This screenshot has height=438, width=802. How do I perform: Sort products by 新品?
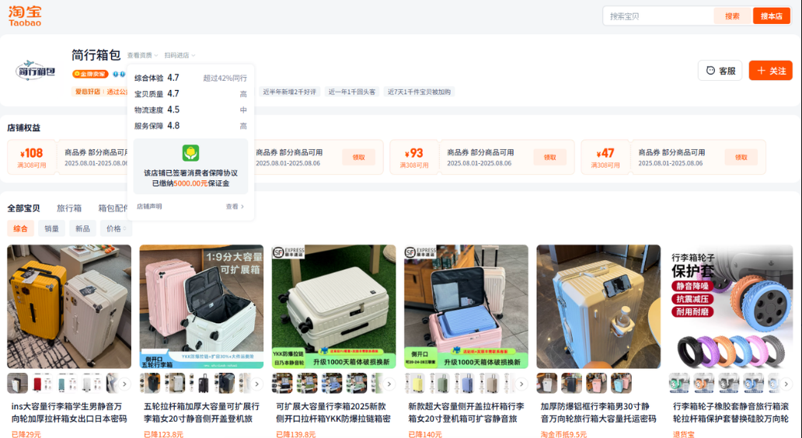click(x=82, y=228)
